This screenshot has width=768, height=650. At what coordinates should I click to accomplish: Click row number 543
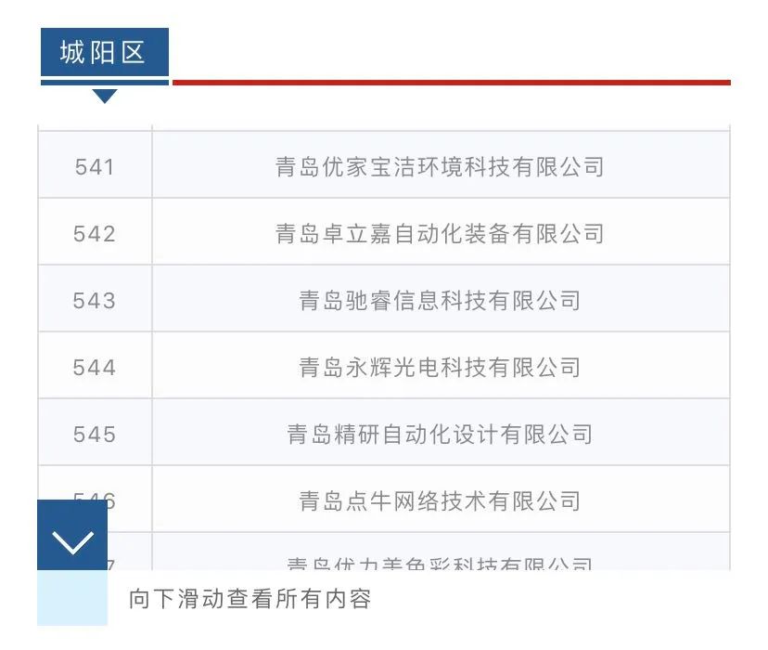click(x=95, y=301)
